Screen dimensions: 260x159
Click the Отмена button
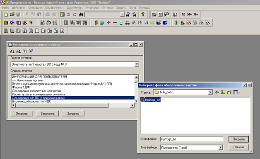click(238, 147)
